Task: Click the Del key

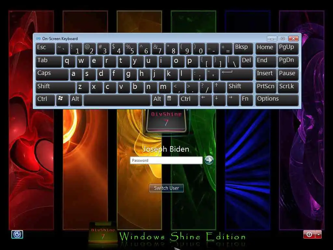Action: pos(246,62)
